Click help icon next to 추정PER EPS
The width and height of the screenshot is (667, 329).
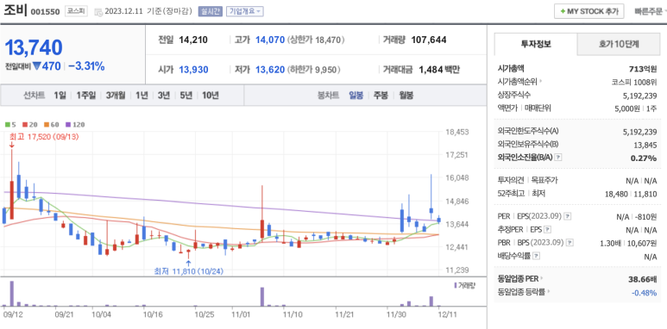coord(547,230)
